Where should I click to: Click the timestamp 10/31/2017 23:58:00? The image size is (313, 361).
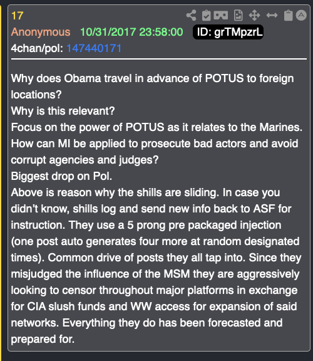[131, 32]
